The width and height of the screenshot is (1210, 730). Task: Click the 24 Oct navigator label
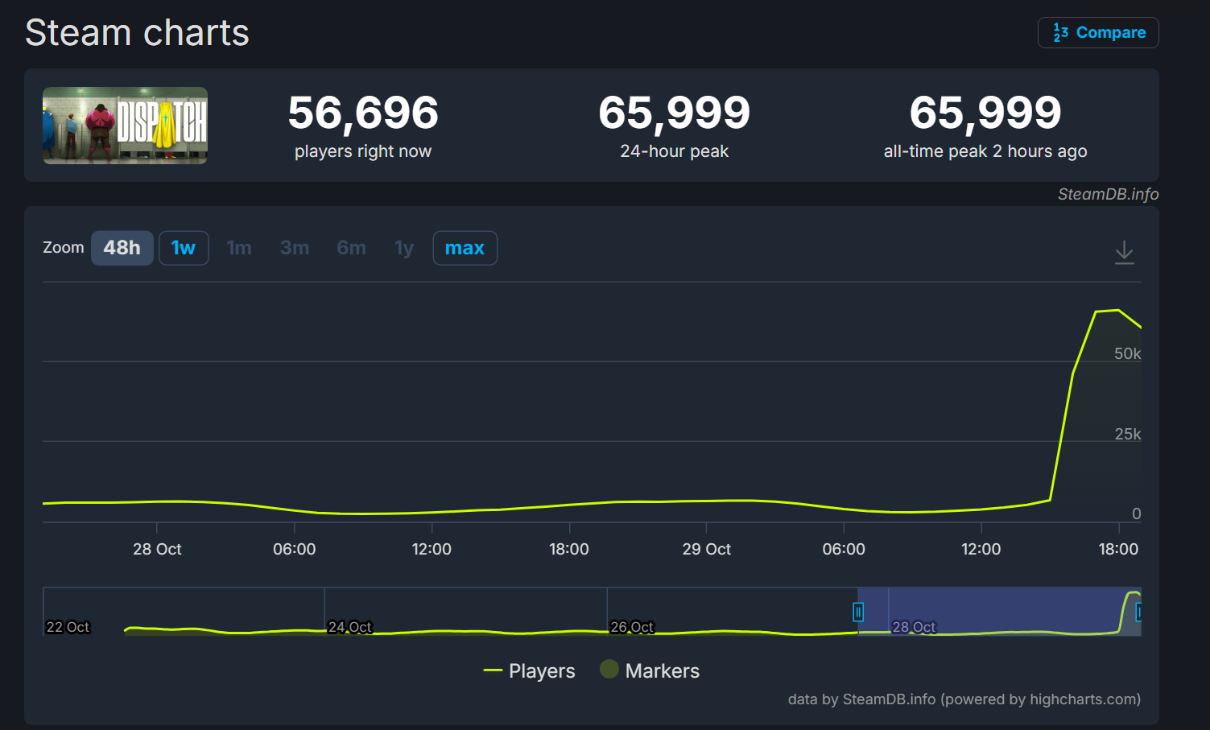350,627
